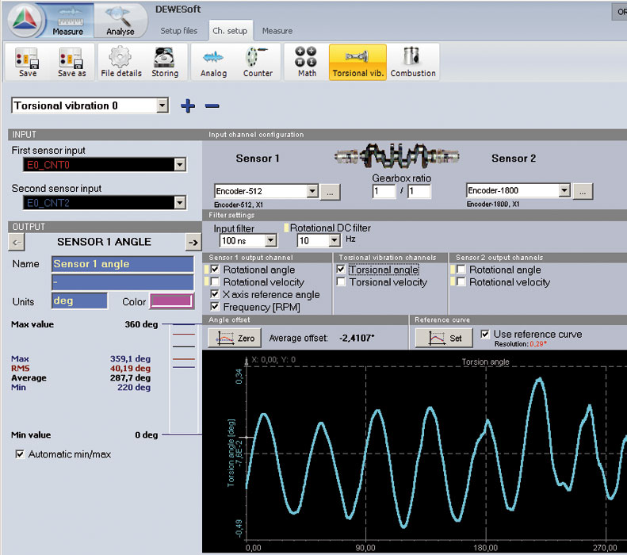This screenshot has height=555, width=627.
Task: Edit the Name field Sensor 1 angle
Action: [x=122, y=264]
